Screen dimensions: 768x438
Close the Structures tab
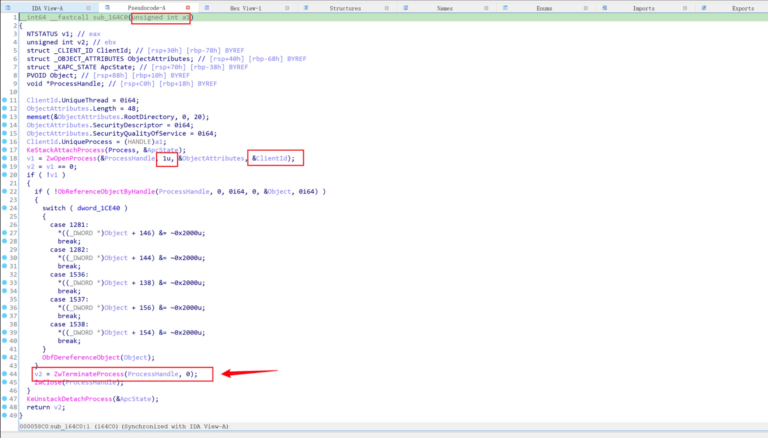(x=387, y=8)
